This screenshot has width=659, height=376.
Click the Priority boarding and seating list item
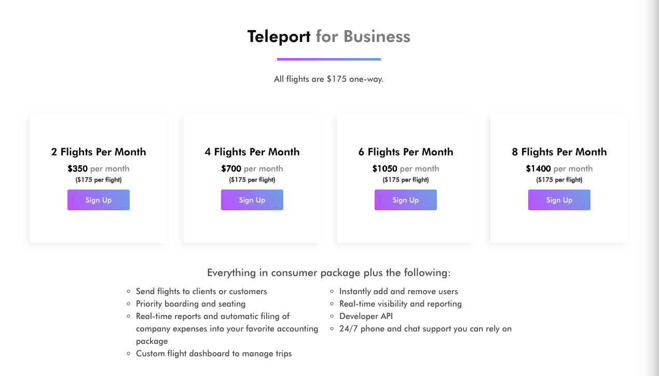pos(190,304)
